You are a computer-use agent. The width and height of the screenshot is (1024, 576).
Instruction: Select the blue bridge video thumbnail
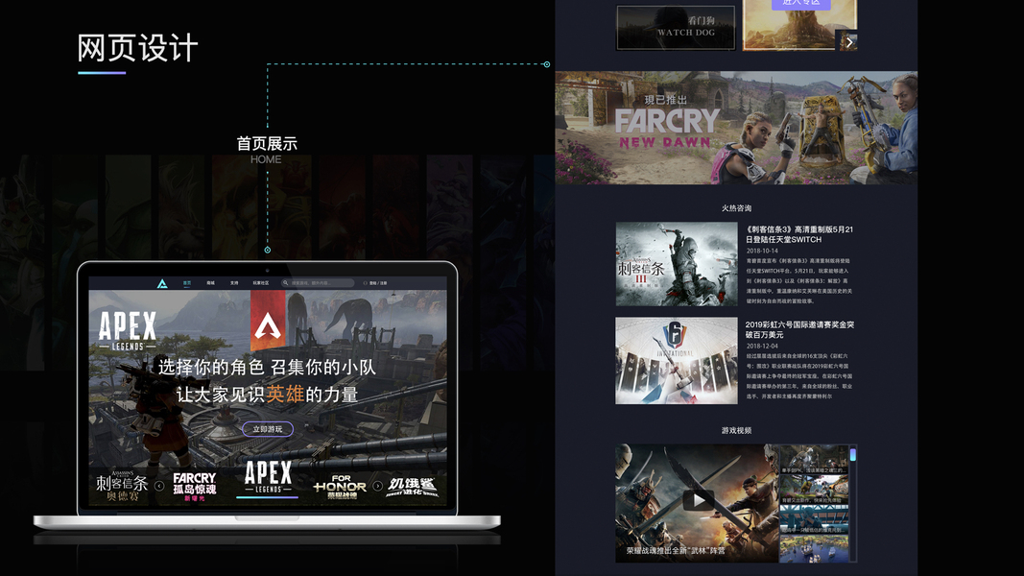pyautogui.click(x=815, y=519)
